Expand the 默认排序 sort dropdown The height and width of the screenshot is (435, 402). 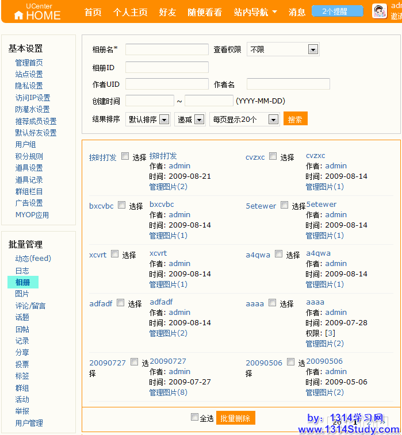click(148, 120)
